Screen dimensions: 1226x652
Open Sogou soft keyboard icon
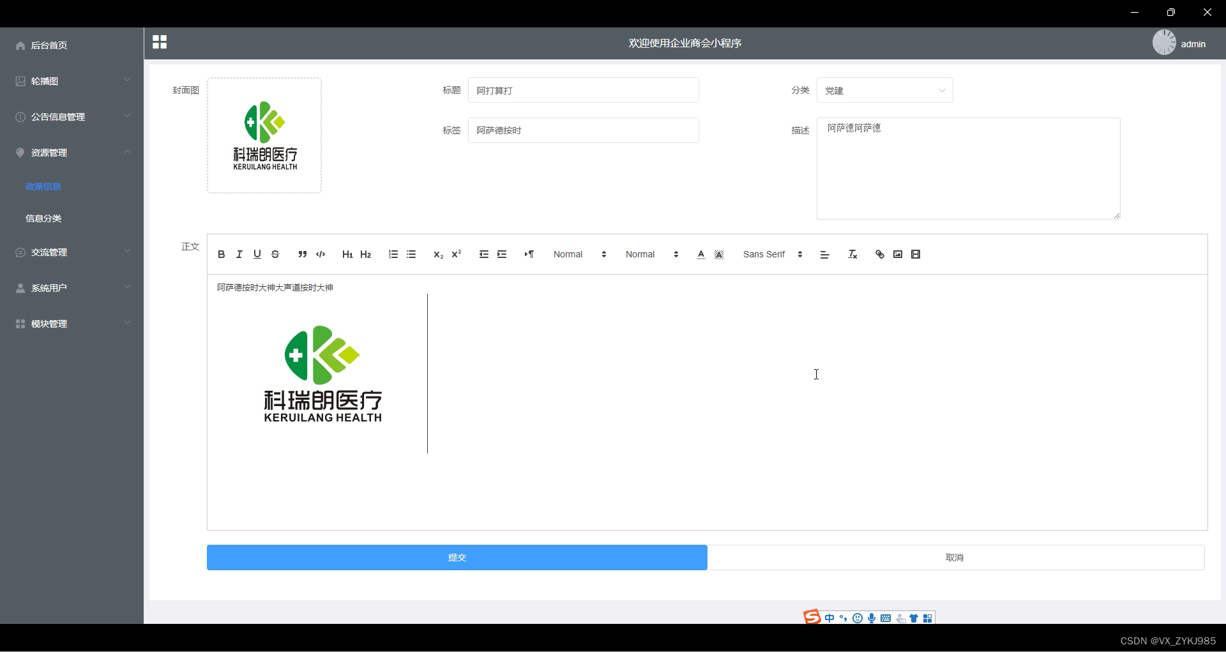(886, 618)
